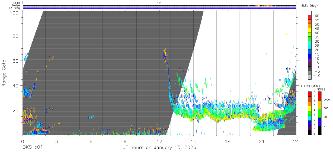Click the 'CPID' row label
Screen dimensions: 333x153
click(x=16, y=3)
